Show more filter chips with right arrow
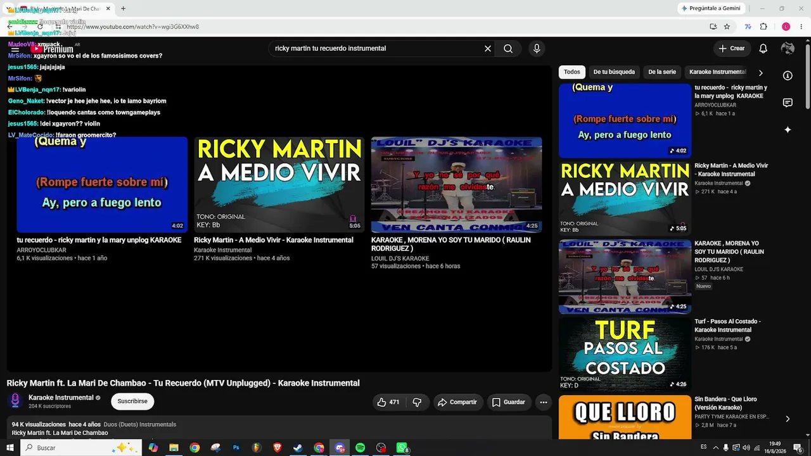 [761, 72]
